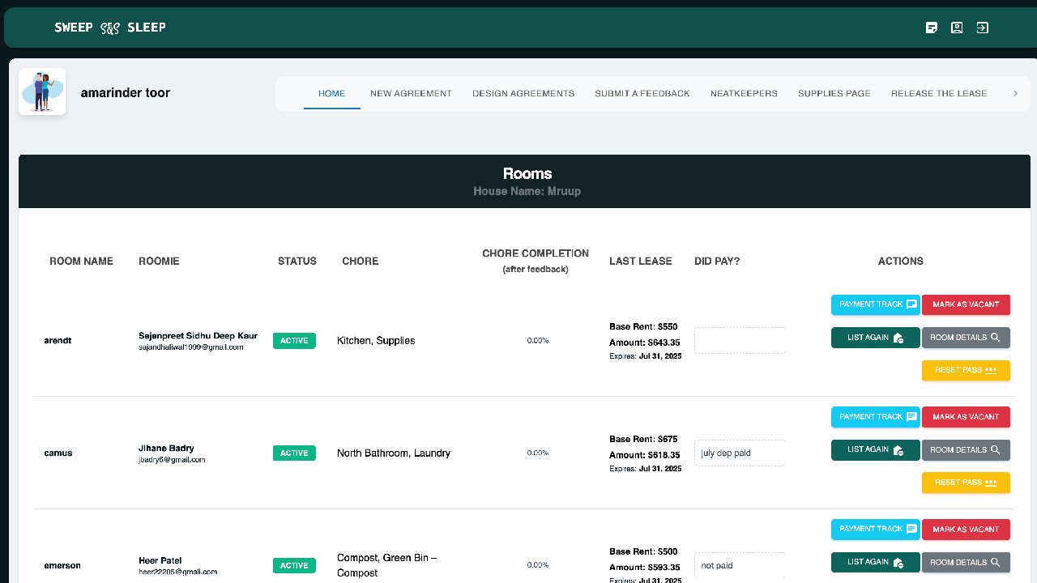Open the profile icon in header
1037x583 pixels.
point(957,28)
